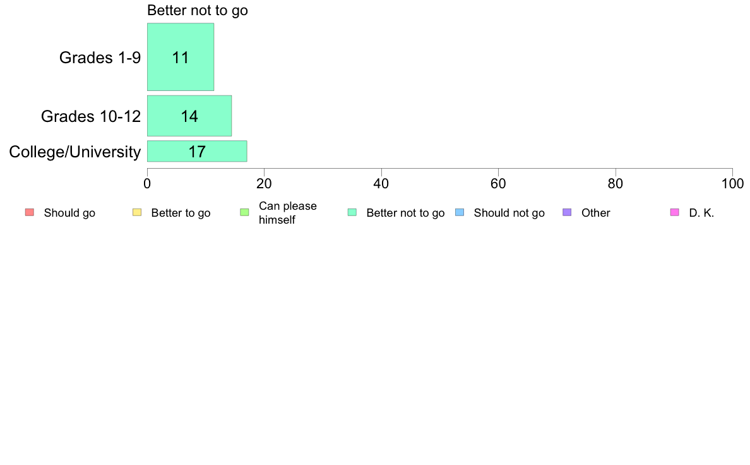Viewport: 750px width, 465px height.
Task: Click the 100 tick on the x-axis
Action: click(732, 184)
